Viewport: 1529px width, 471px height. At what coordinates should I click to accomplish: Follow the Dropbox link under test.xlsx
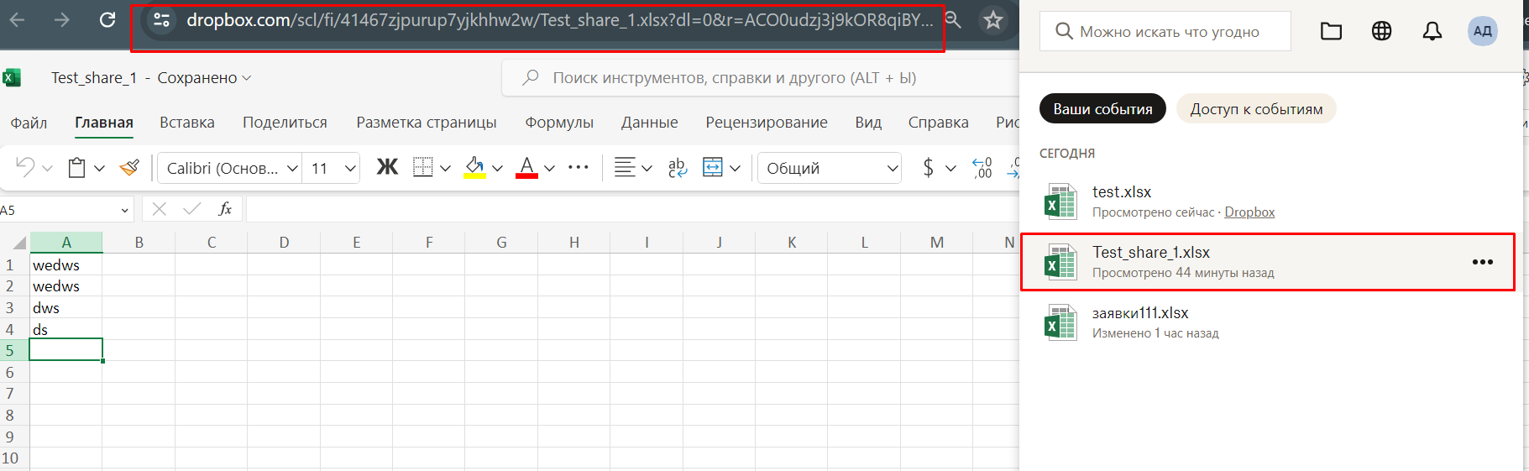(x=1249, y=212)
